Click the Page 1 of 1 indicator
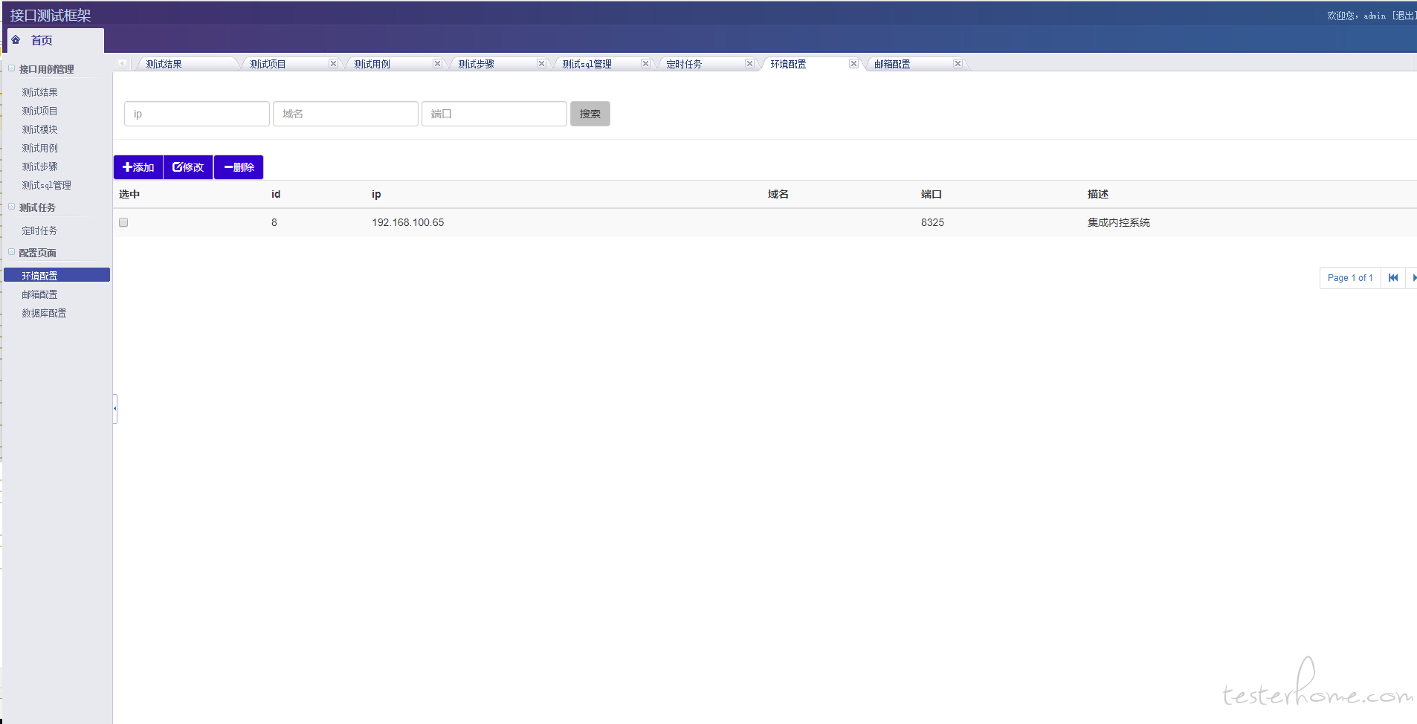 1350,278
